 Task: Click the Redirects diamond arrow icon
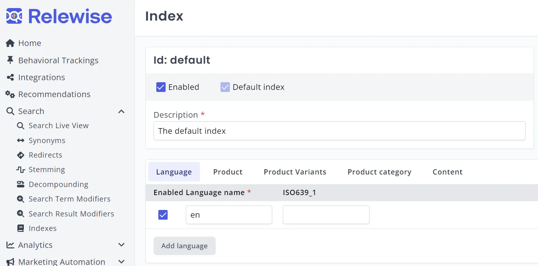21,155
